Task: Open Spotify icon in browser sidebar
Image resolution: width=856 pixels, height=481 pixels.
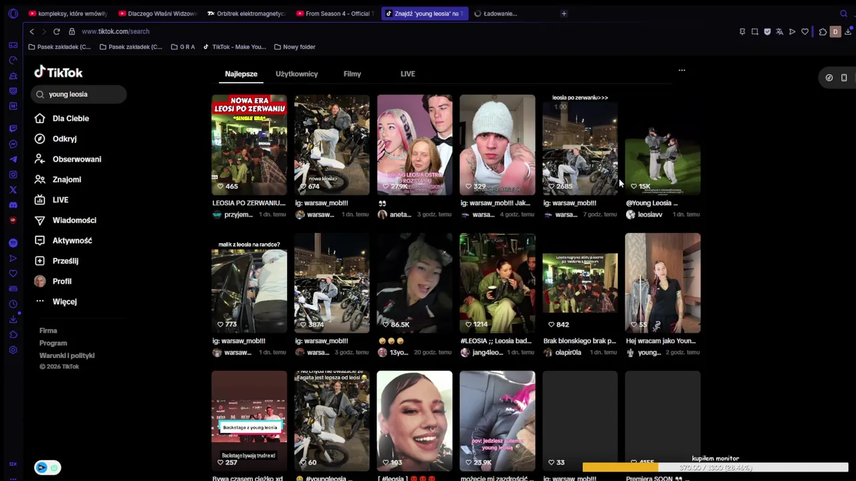Action: pyautogui.click(x=13, y=243)
